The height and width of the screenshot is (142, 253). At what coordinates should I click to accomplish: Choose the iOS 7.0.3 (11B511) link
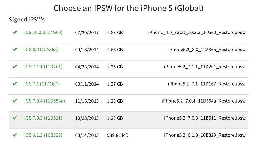pyautogui.click(x=43, y=118)
